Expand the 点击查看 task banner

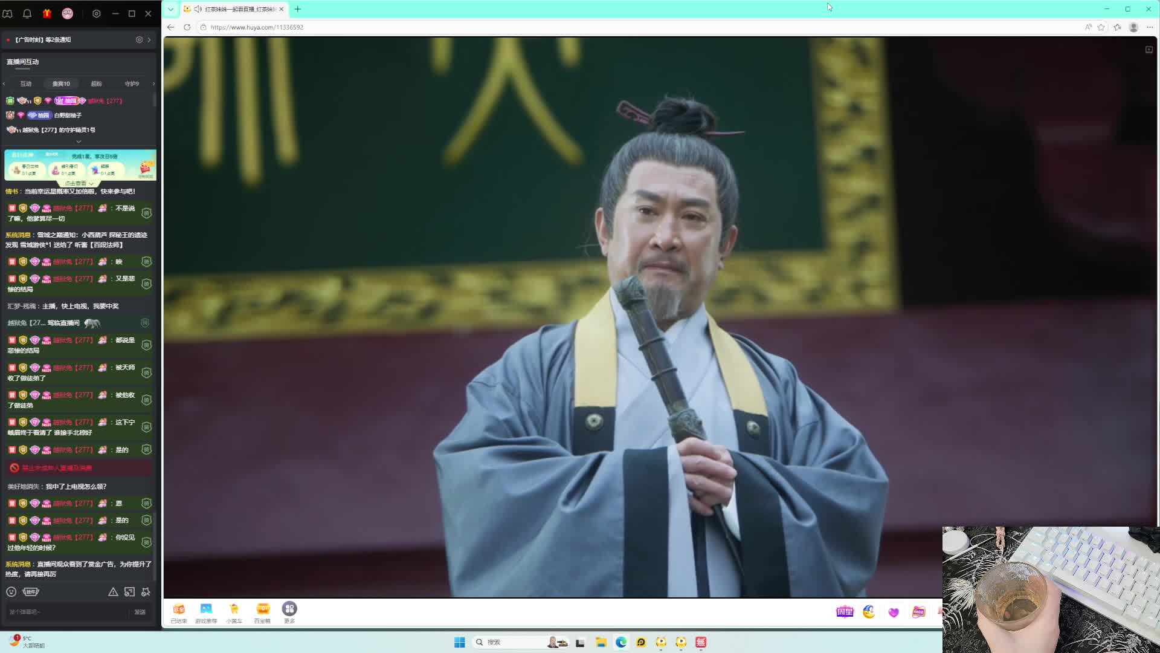click(79, 183)
